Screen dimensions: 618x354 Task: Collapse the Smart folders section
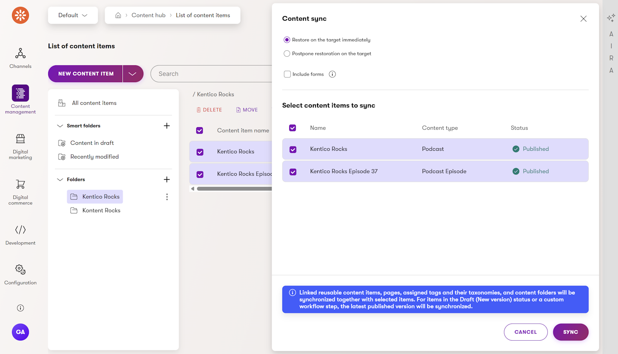60,126
